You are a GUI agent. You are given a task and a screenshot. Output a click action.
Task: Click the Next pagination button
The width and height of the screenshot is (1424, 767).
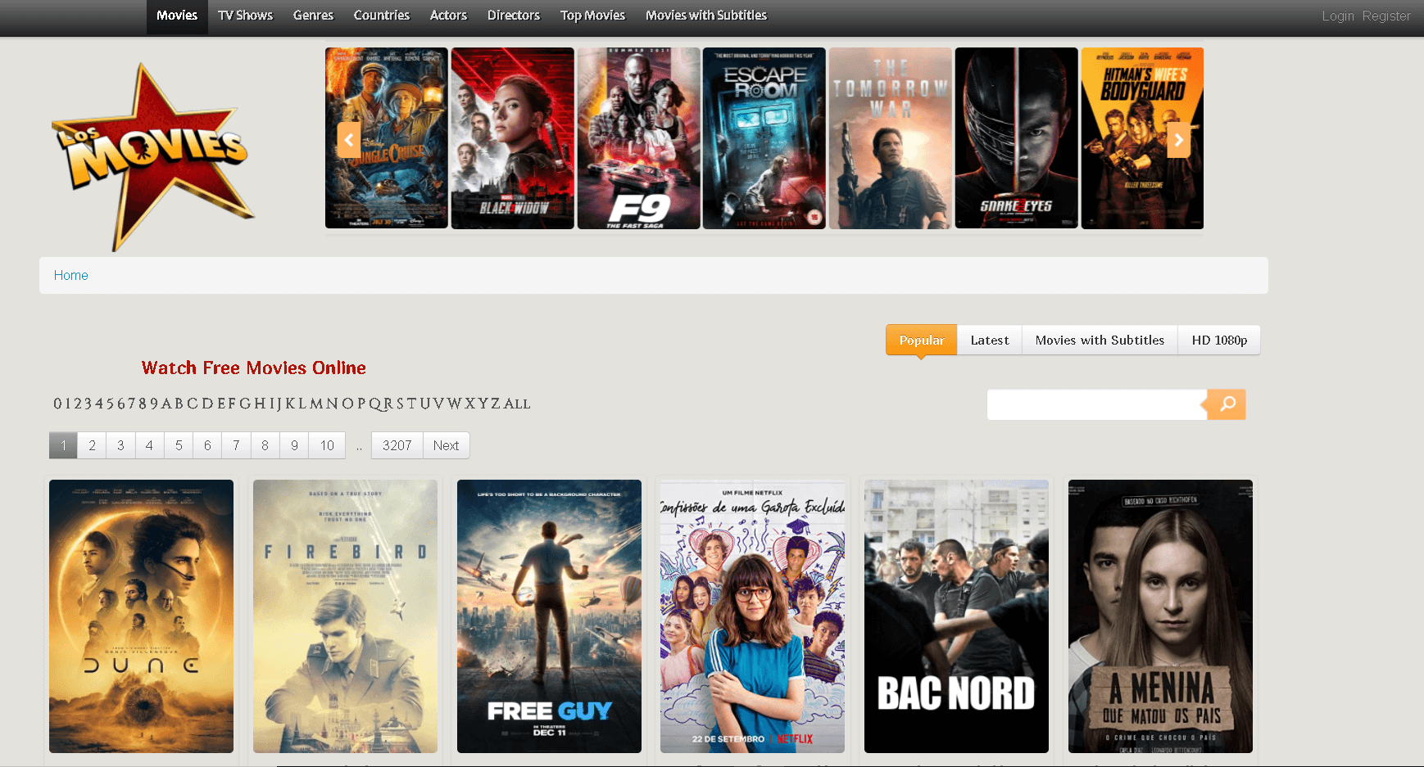[x=446, y=445]
